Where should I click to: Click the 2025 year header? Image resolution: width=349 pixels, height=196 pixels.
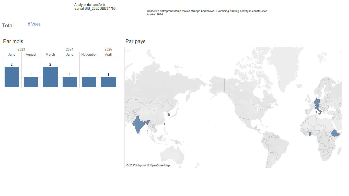click(108, 49)
